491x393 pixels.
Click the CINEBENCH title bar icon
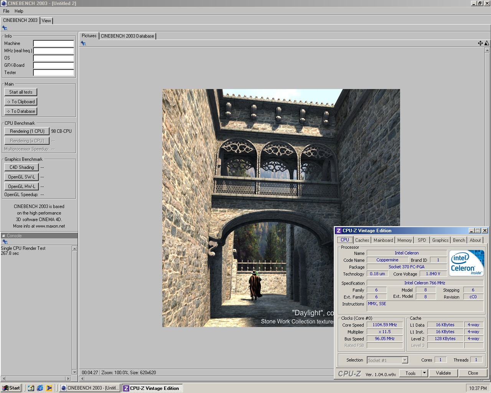pyautogui.click(x=4, y=3)
